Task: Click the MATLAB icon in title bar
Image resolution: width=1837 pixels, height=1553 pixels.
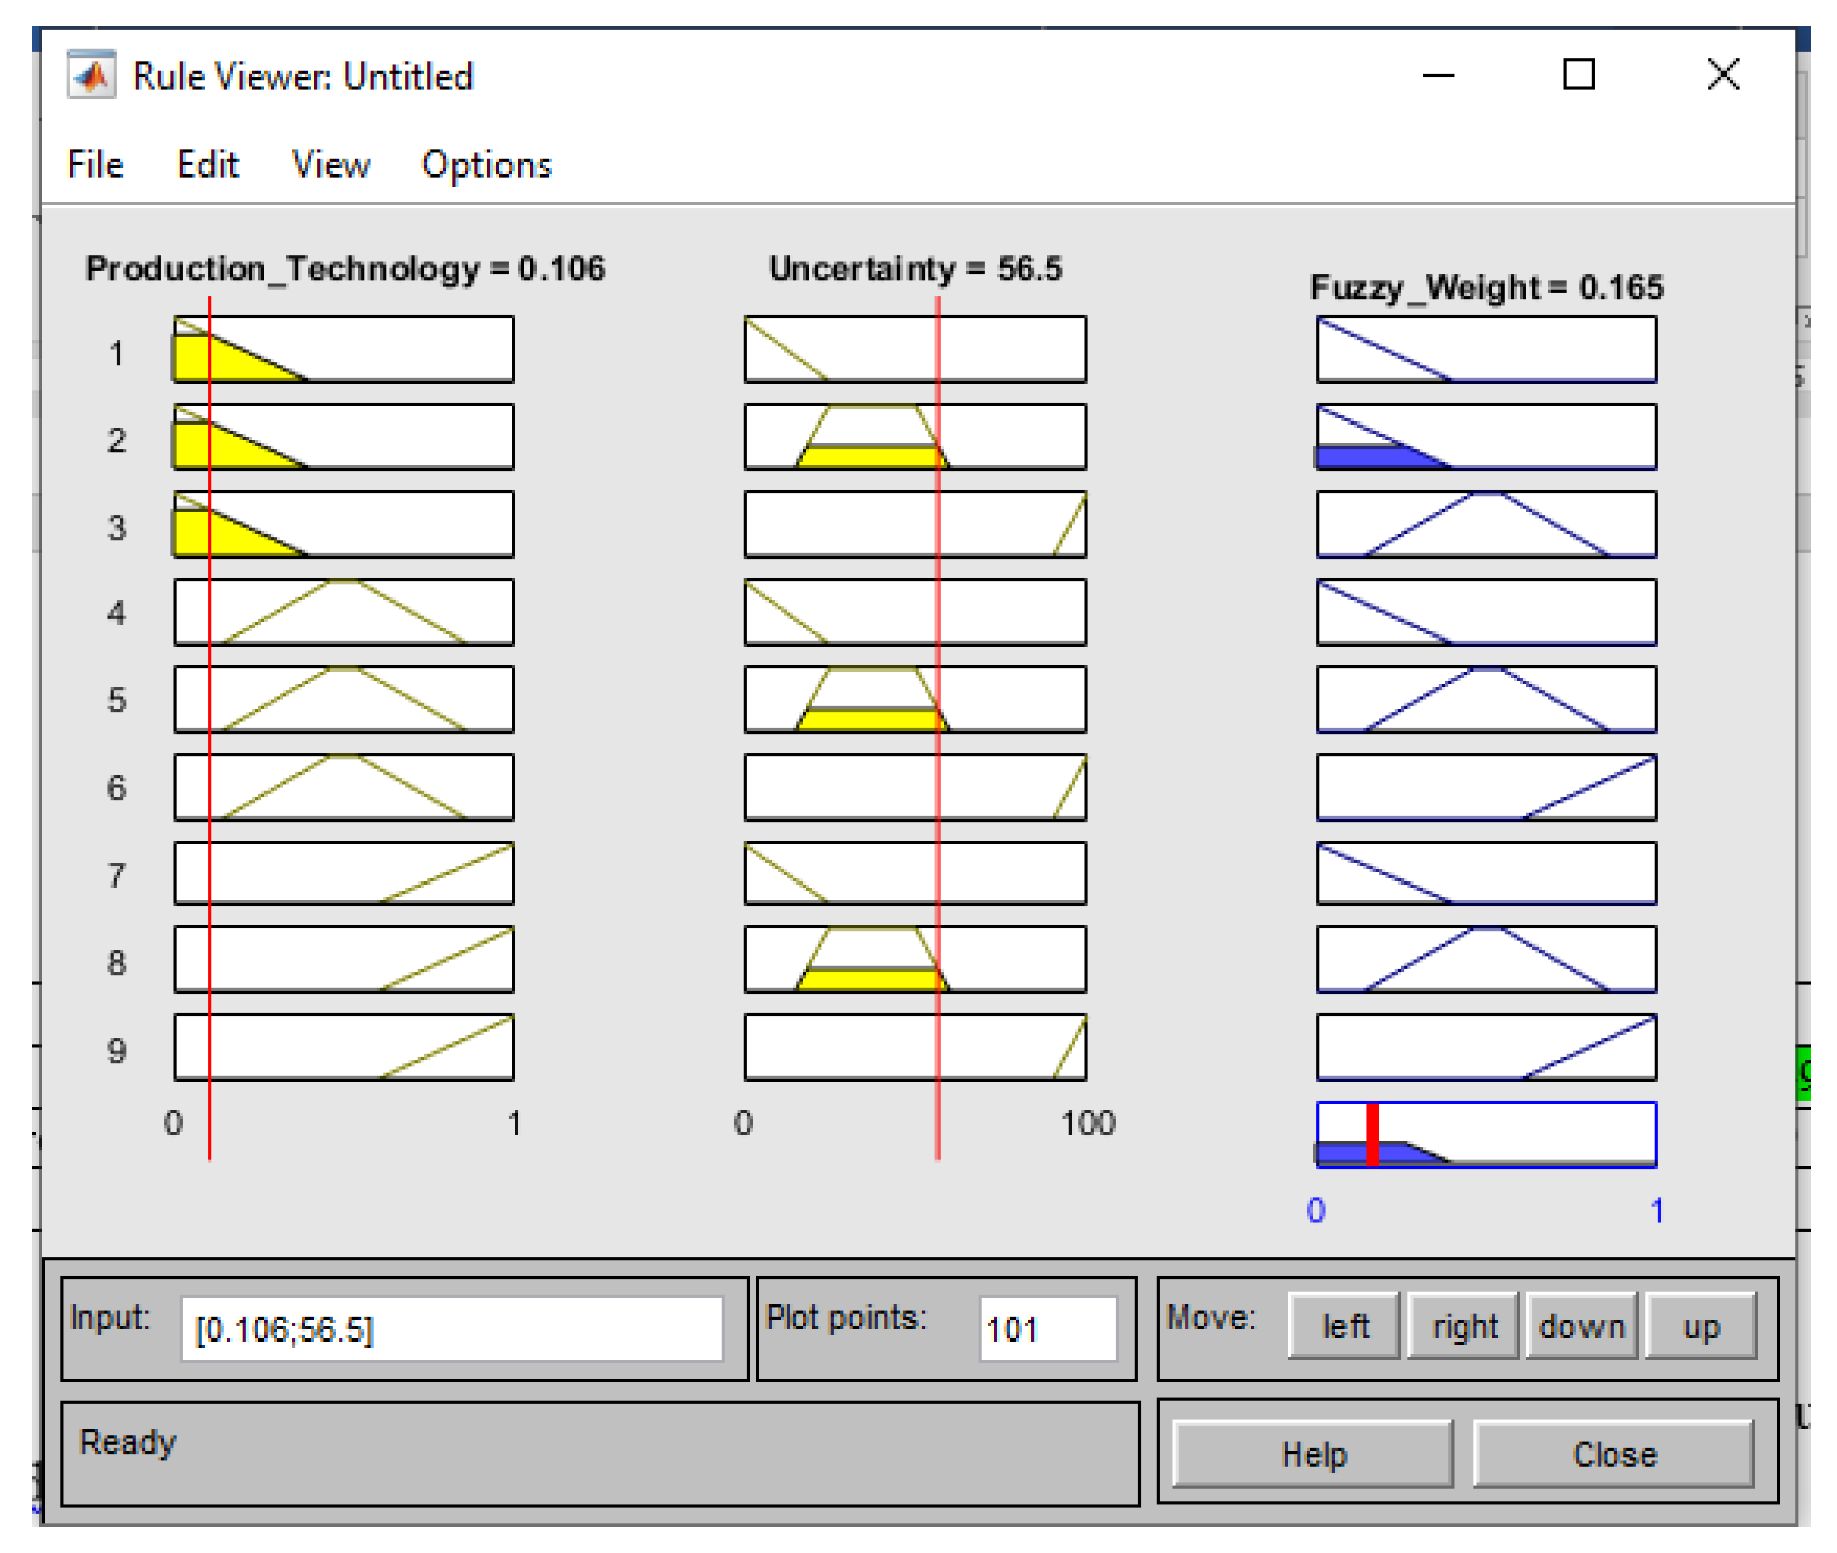Action: (x=91, y=76)
